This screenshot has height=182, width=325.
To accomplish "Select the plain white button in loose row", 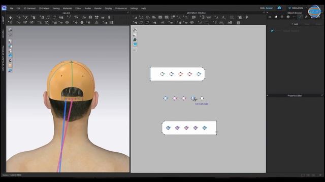I will click(202, 98).
